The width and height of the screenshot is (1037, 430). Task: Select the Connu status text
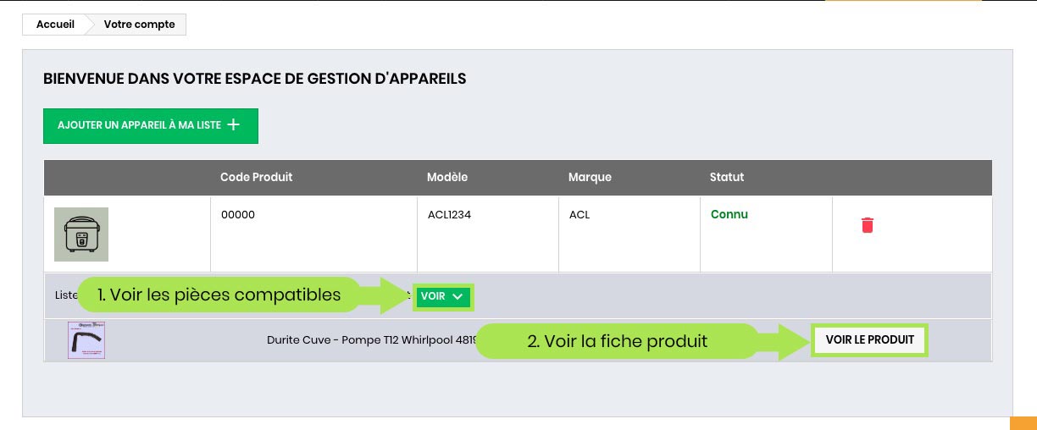729,215
